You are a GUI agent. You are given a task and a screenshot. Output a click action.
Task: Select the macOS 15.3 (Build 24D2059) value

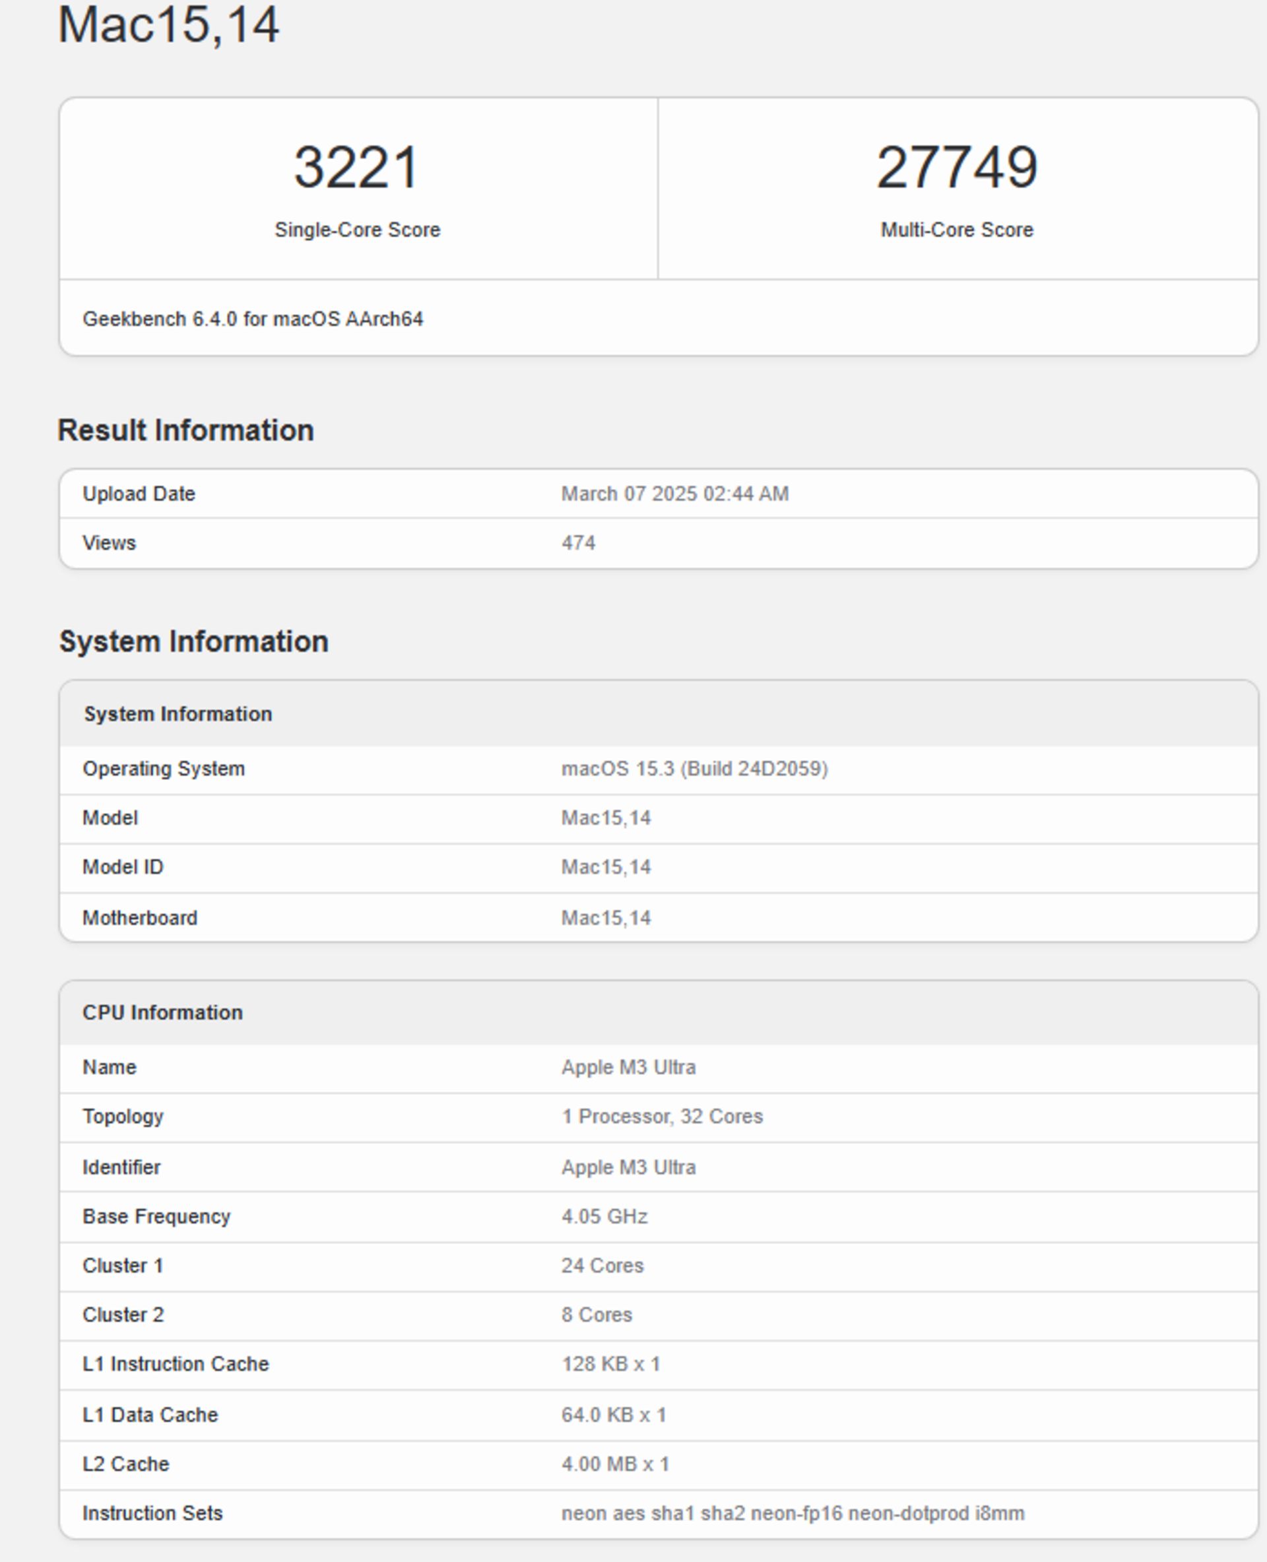pos(694,769)
